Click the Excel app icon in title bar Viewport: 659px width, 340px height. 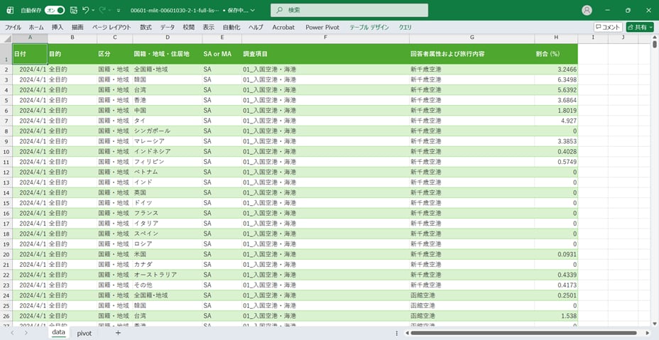[x=10, y=11]
